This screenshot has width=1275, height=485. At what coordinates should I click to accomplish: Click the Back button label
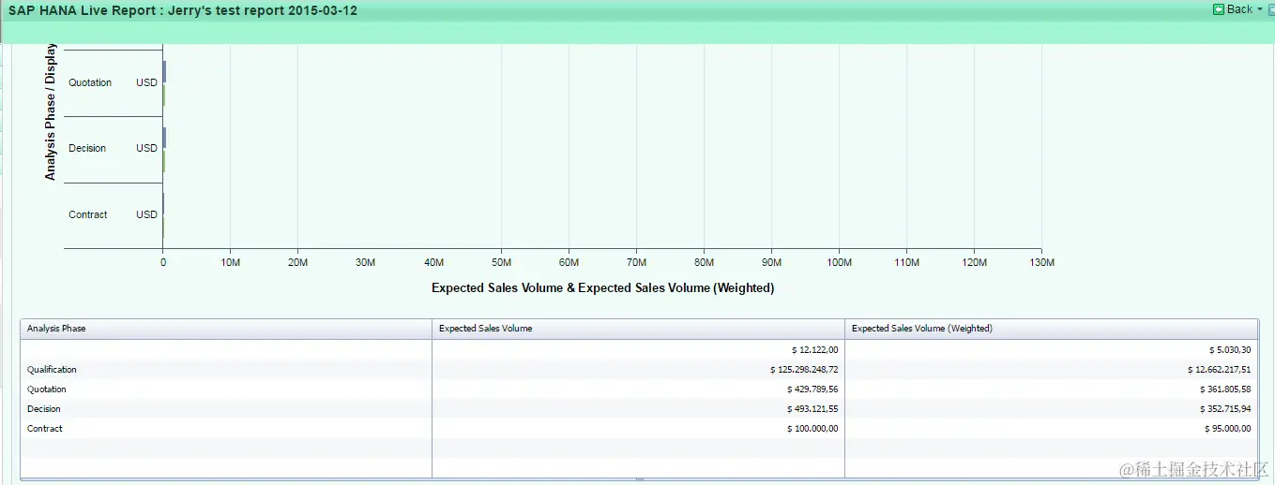pyautogui.click(x=1239, y=9)
